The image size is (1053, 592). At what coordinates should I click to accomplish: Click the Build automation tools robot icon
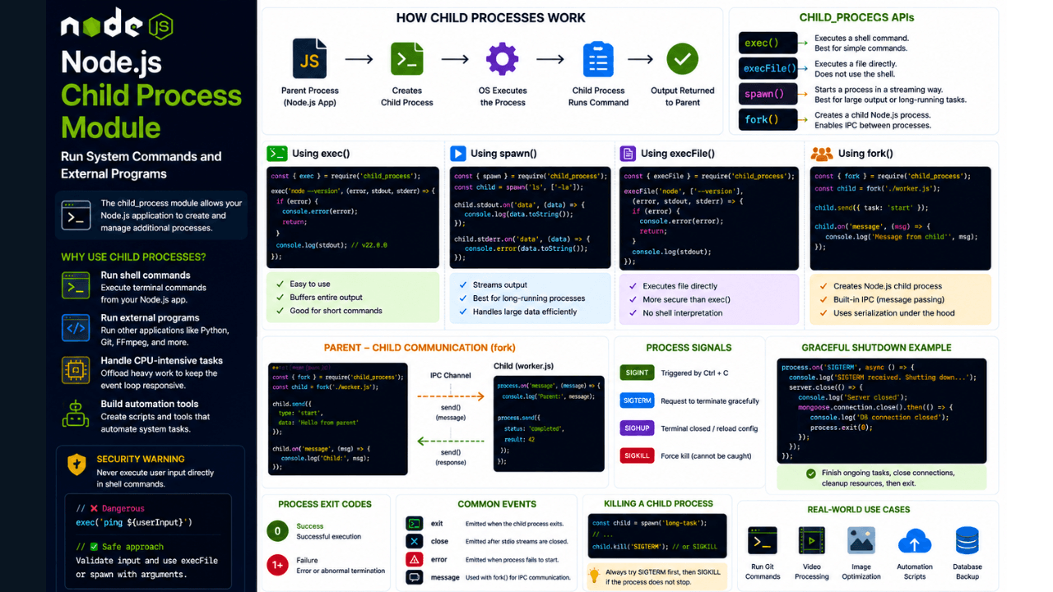(x=76, y=414)
